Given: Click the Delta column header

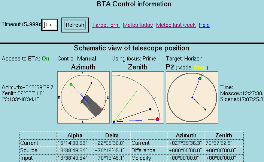Looking at the screenshot, I should 112,135.
